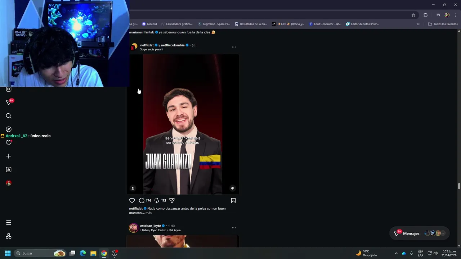Open the Discord bookmark
This screenshot has height=259, width=461.
click(x=149, y=24)
